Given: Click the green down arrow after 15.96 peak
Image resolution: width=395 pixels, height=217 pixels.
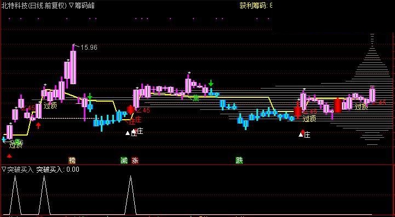Looking at the screenshot, I should (90, 96).
